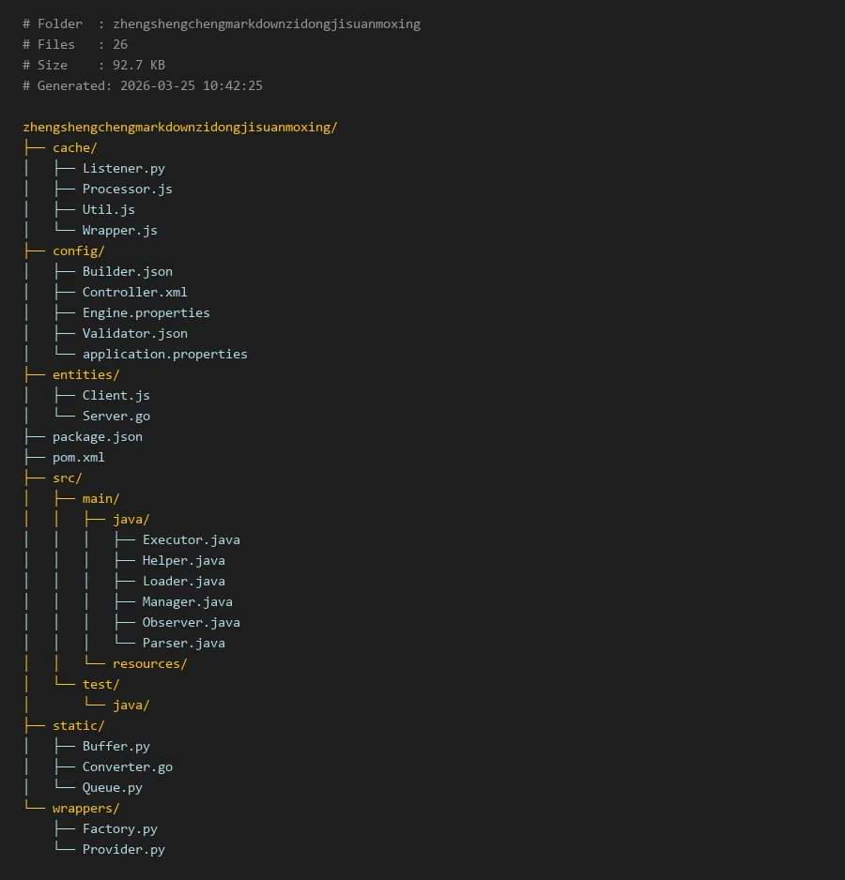Click the root folder name heading

pos(179,127)
